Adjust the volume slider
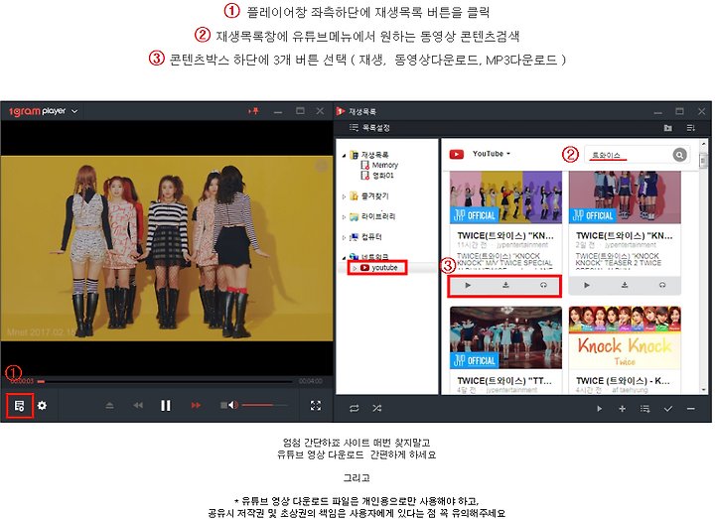715x519 pixels. click(x=265, y=405)
